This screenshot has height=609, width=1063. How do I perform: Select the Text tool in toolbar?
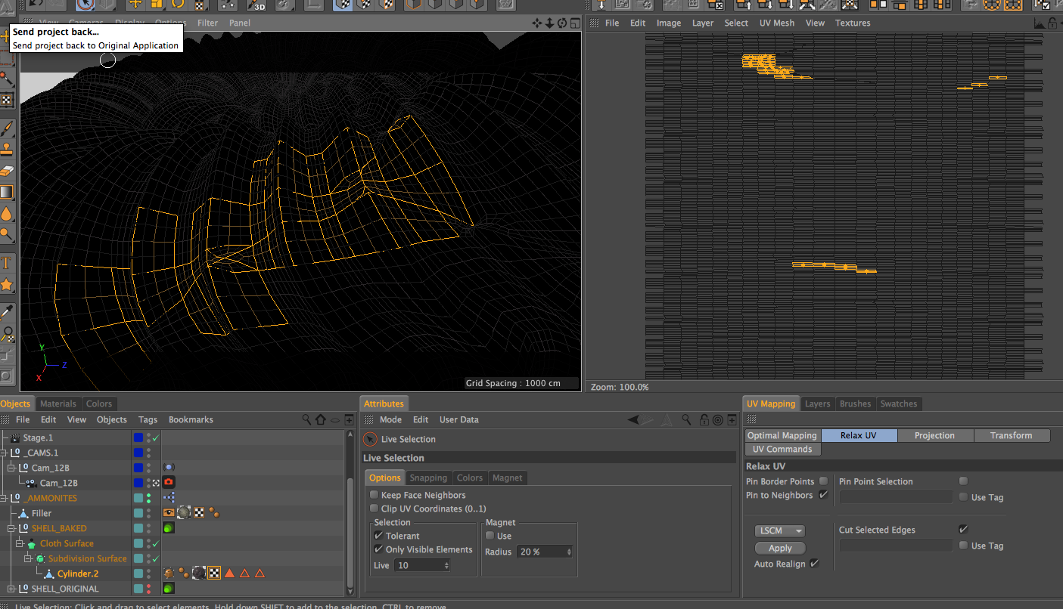6,263
